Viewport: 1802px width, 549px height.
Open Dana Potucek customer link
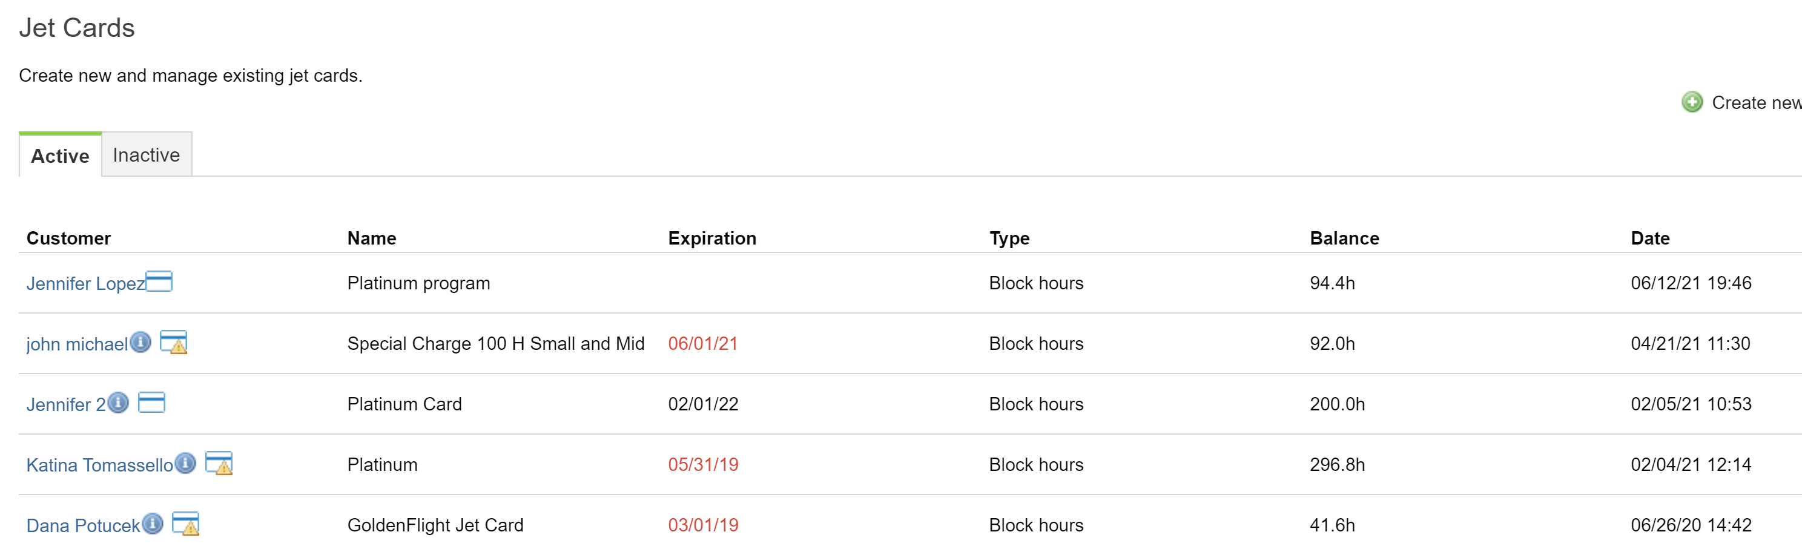coord(83,525)
